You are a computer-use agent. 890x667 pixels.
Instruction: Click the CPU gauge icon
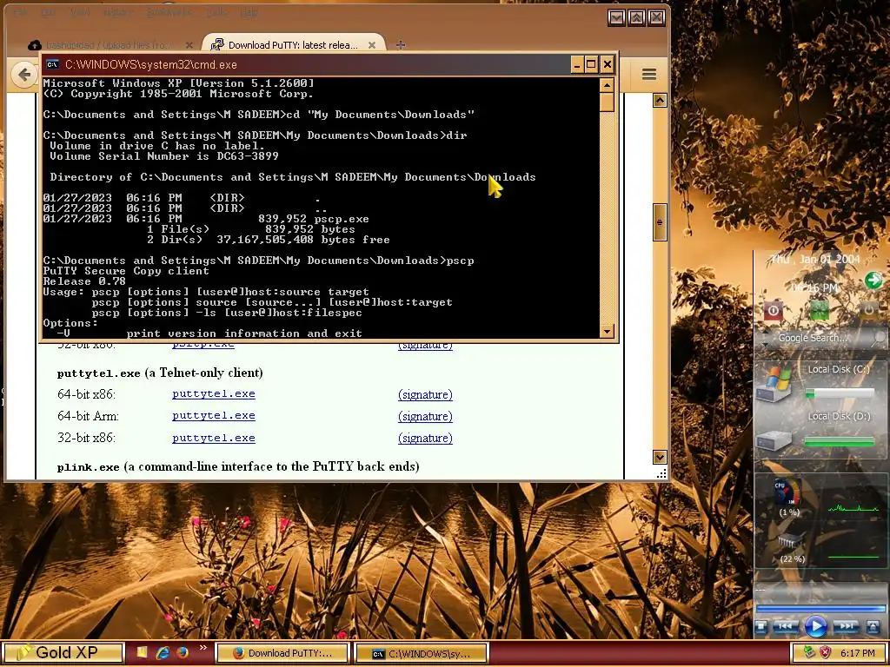pos(787,493)
